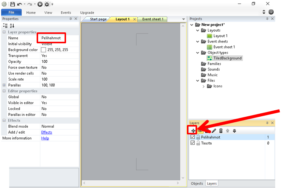
Task: Click the add layer plus icon
Action: pos(193,131)
